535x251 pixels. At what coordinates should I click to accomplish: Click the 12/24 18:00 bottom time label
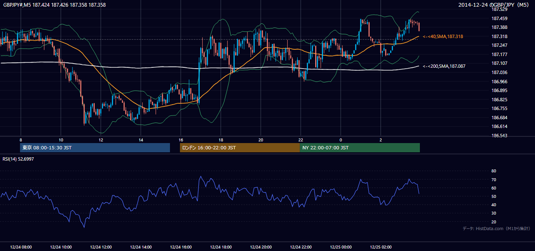(221, 247)
